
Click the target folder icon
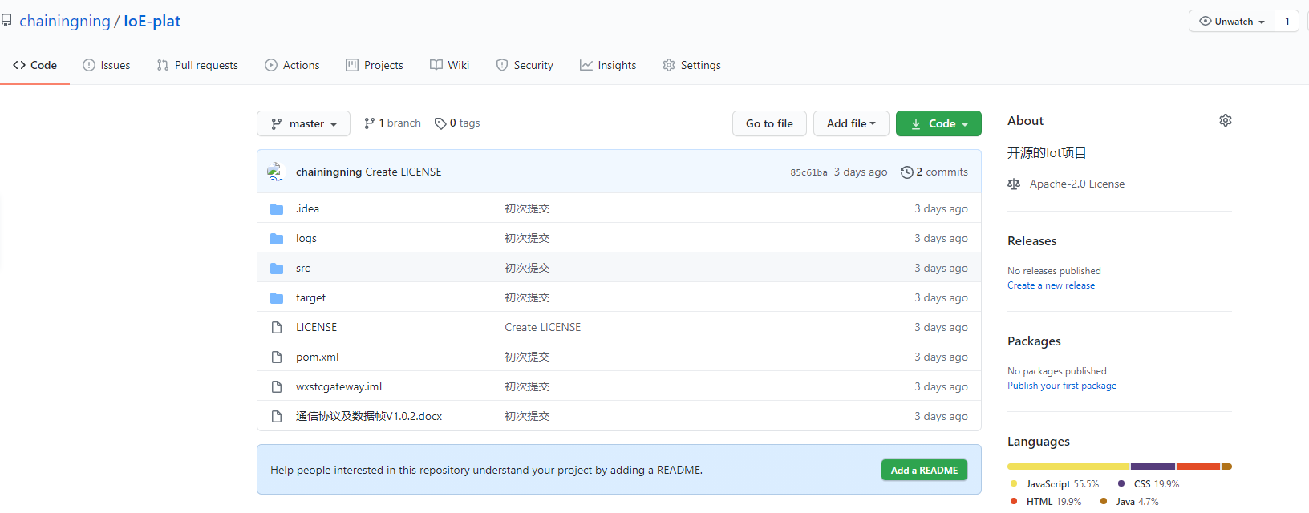tap(277, 298)
